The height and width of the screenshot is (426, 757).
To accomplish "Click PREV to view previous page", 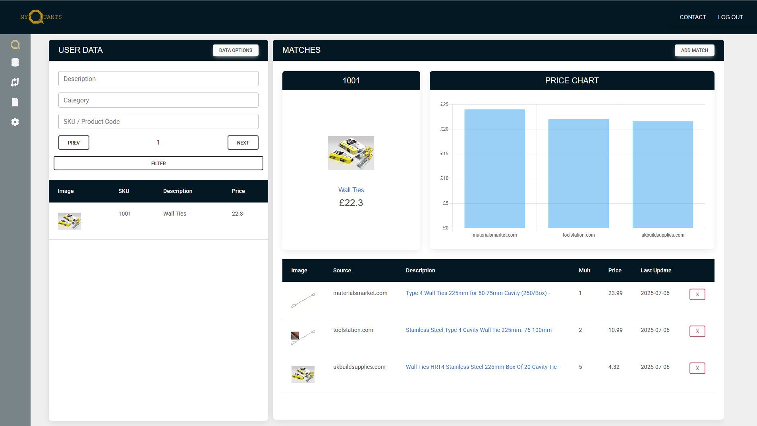I will (x=73, y=143).
